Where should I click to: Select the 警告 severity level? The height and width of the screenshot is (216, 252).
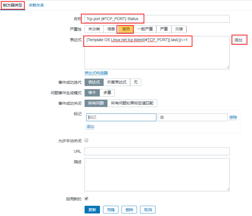point(126,29)
